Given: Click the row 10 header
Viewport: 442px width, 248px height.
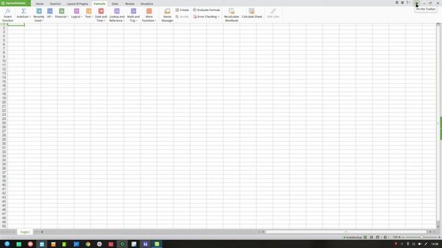Looking at the screenshot, I should [3, 61].
